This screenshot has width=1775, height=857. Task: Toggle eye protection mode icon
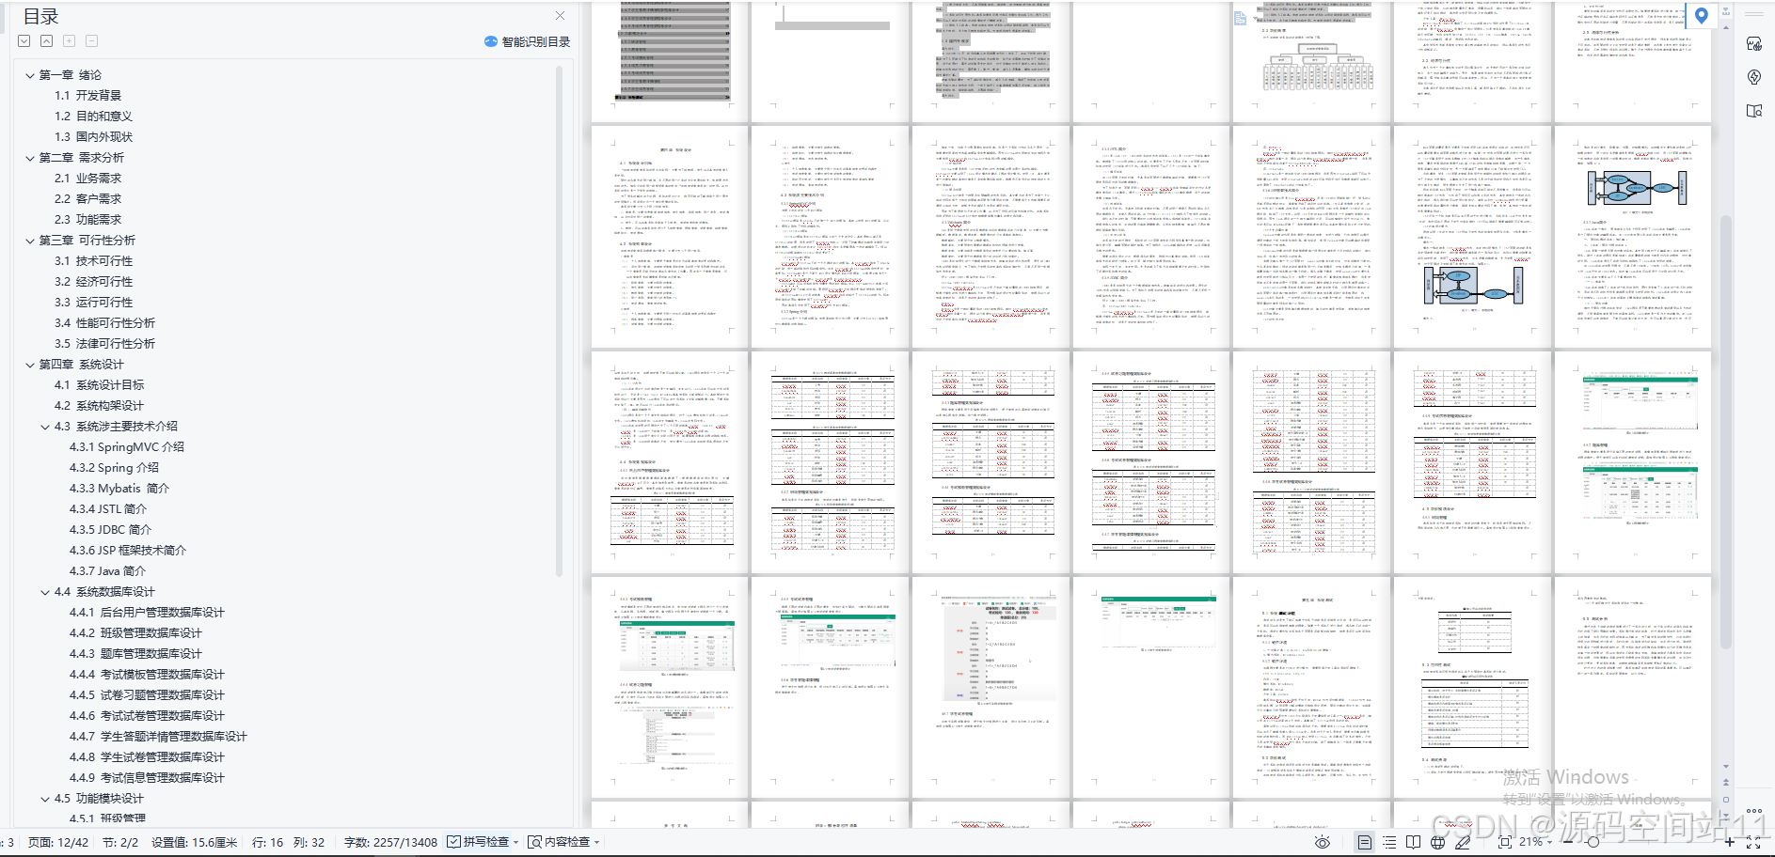[x=1323, y=842]
